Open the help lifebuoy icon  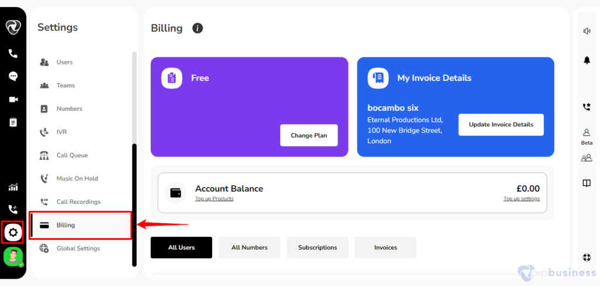coord(587,257)
